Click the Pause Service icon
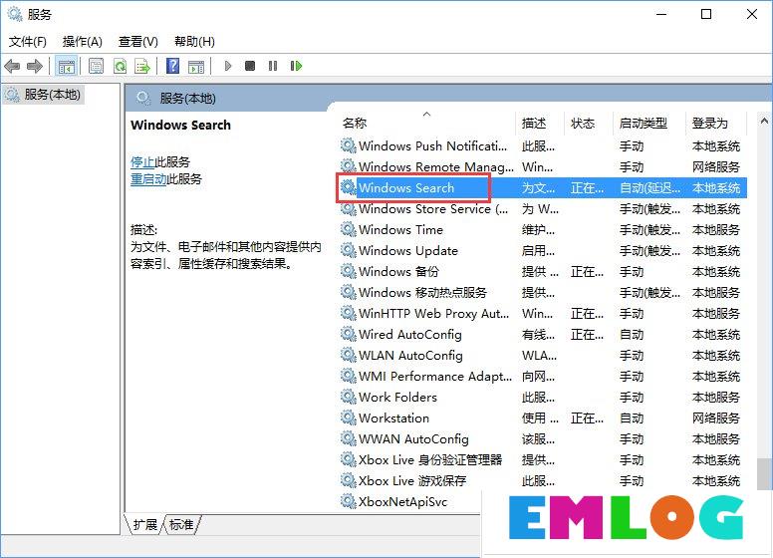This screenshot has width=773, height=558. 273,66
